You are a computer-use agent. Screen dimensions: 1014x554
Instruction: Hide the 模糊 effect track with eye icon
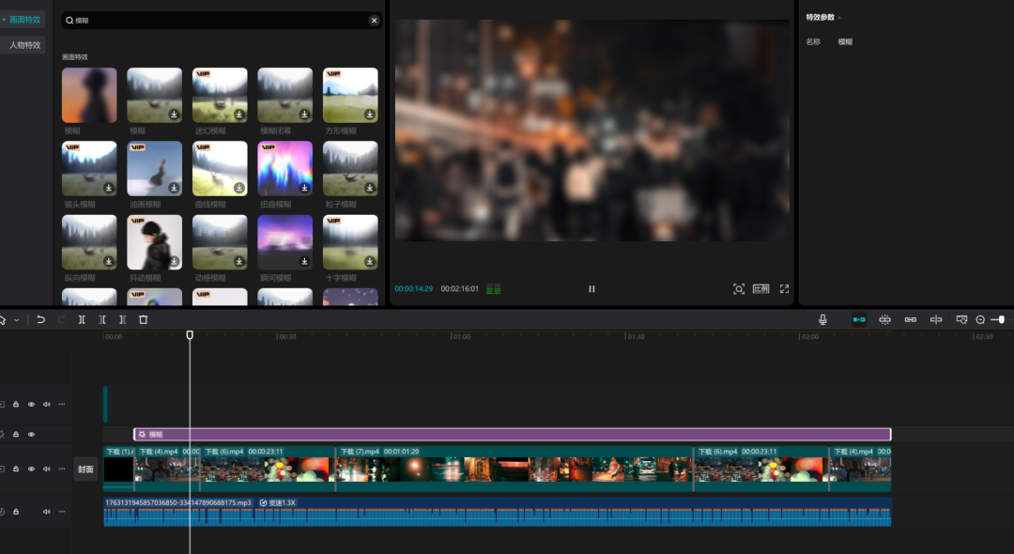click(31, 435)
